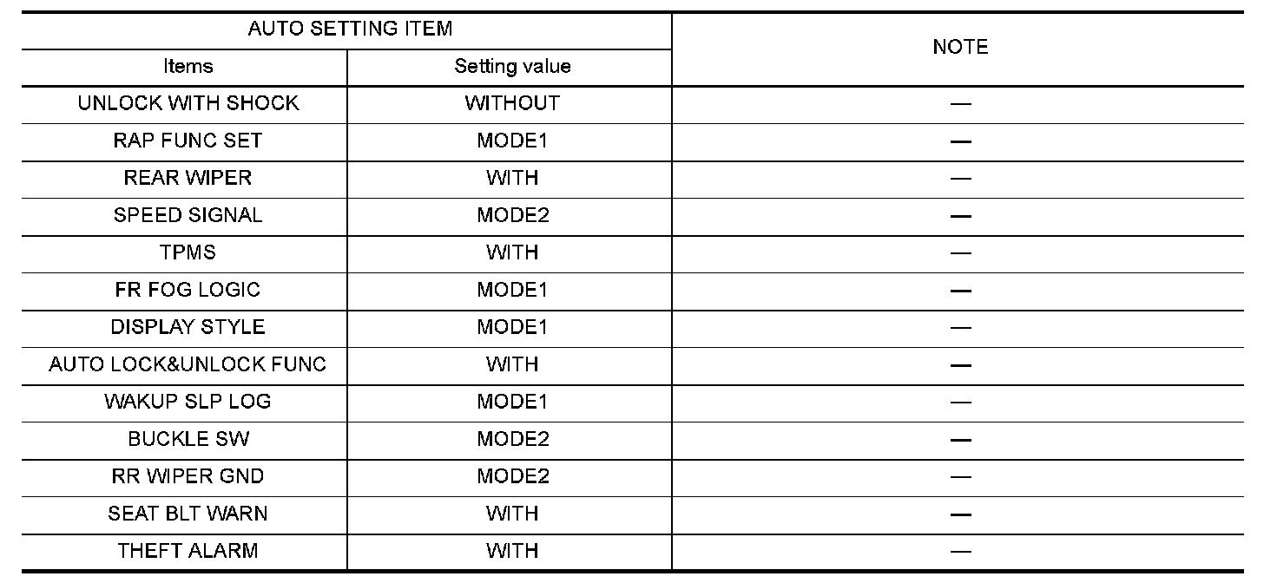Select the Items column header
This screenshot has height=583, width=1264.
[188, 67]
